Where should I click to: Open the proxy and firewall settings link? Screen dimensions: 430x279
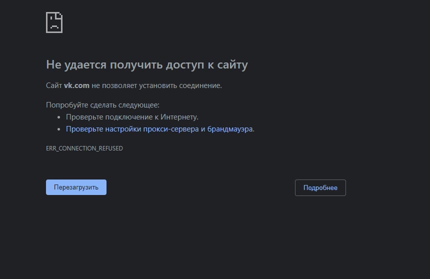pos(159,129)
